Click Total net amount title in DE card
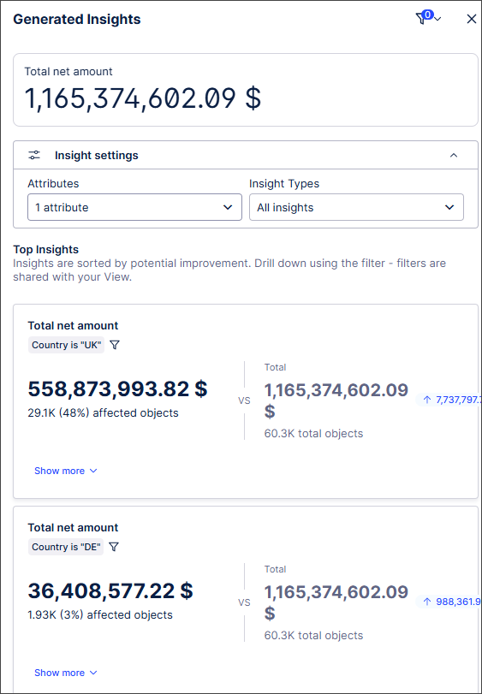482x694 pixels. 73,528
